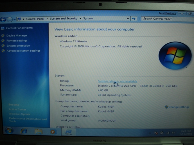Open Advanced system settings
The image size is (194, 145).
point(24,51)
